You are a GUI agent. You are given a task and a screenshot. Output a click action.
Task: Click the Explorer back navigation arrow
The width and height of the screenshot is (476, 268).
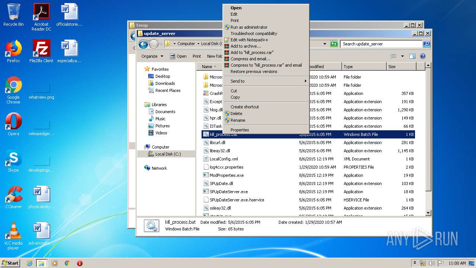pos(143,44)
